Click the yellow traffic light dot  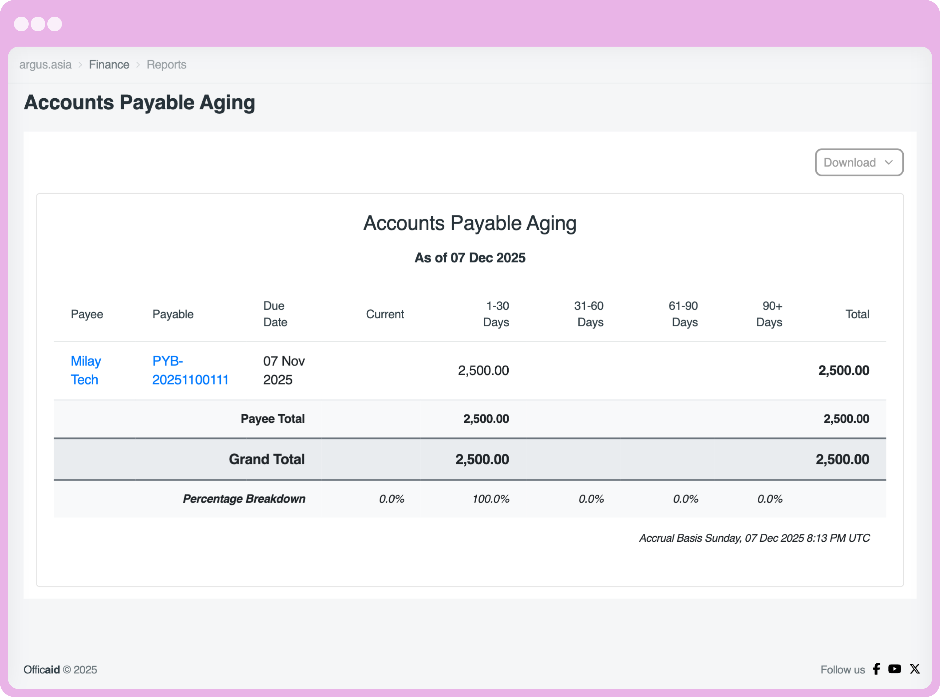click(x=38, y=24)
